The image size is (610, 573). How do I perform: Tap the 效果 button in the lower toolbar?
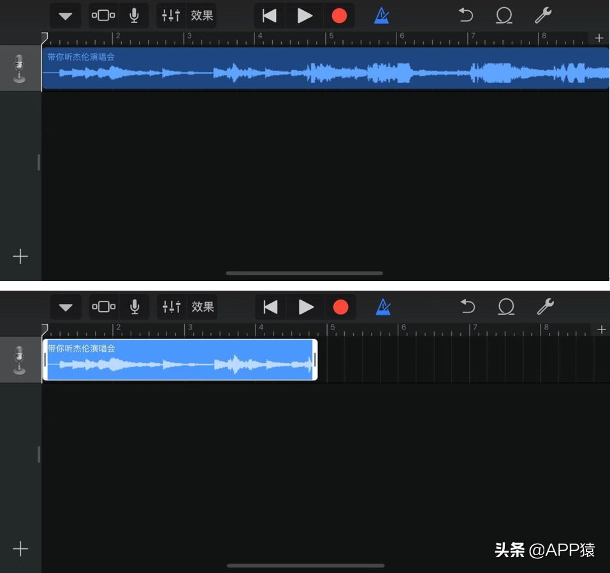pos(203,307)
